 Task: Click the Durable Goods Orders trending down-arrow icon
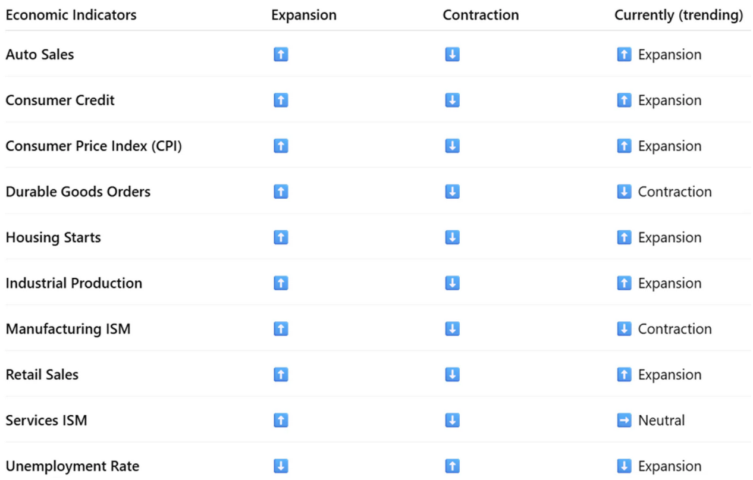click(x=624, y=192)
